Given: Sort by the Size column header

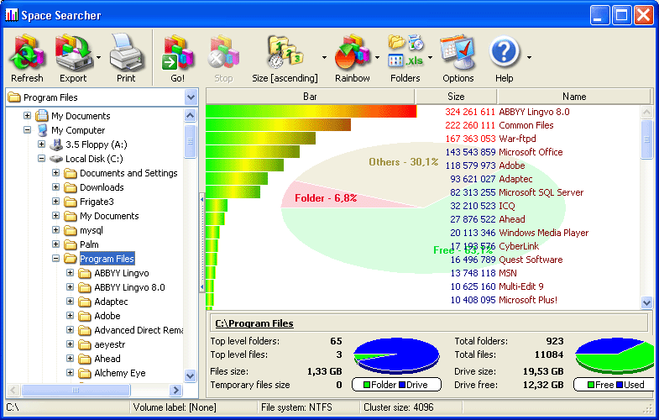Looking at the screenshot, I should click(456, 97).
